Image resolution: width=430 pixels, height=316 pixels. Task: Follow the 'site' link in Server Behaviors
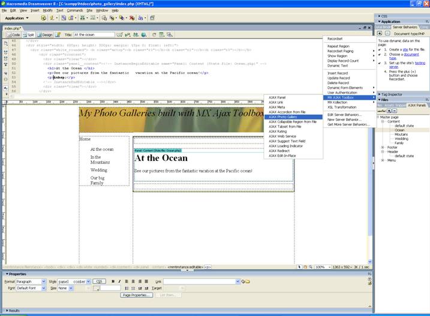[x=405, y=49]
